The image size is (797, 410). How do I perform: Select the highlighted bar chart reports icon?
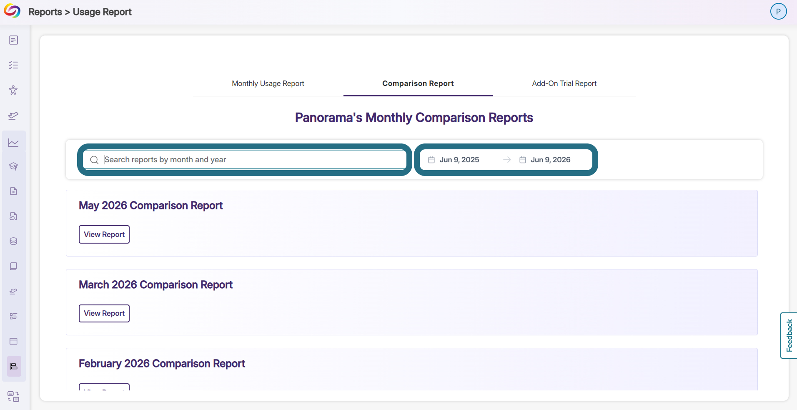14,366
